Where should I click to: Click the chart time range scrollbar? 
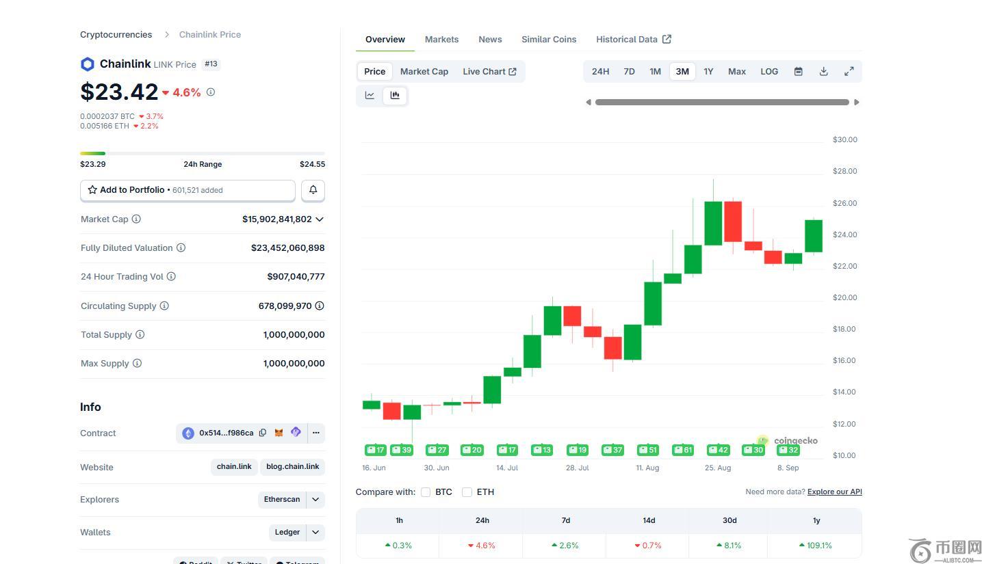coord(722,103)
